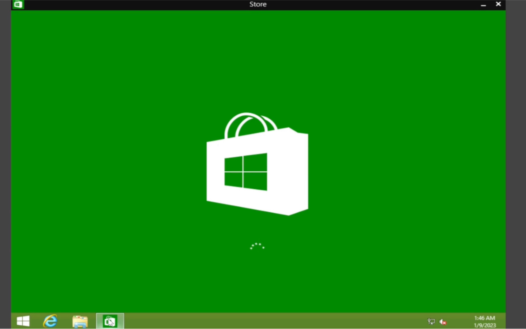526x329 pixels.
Task: Launch Internet Explorer from the taskbar
Action: pyautogui.click(x=50, y=321)
